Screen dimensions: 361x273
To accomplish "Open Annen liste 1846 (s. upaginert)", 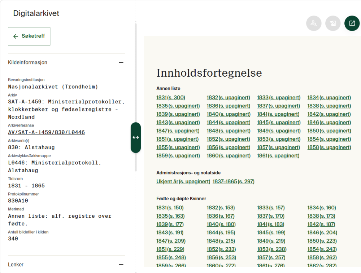I will [329, 123].
